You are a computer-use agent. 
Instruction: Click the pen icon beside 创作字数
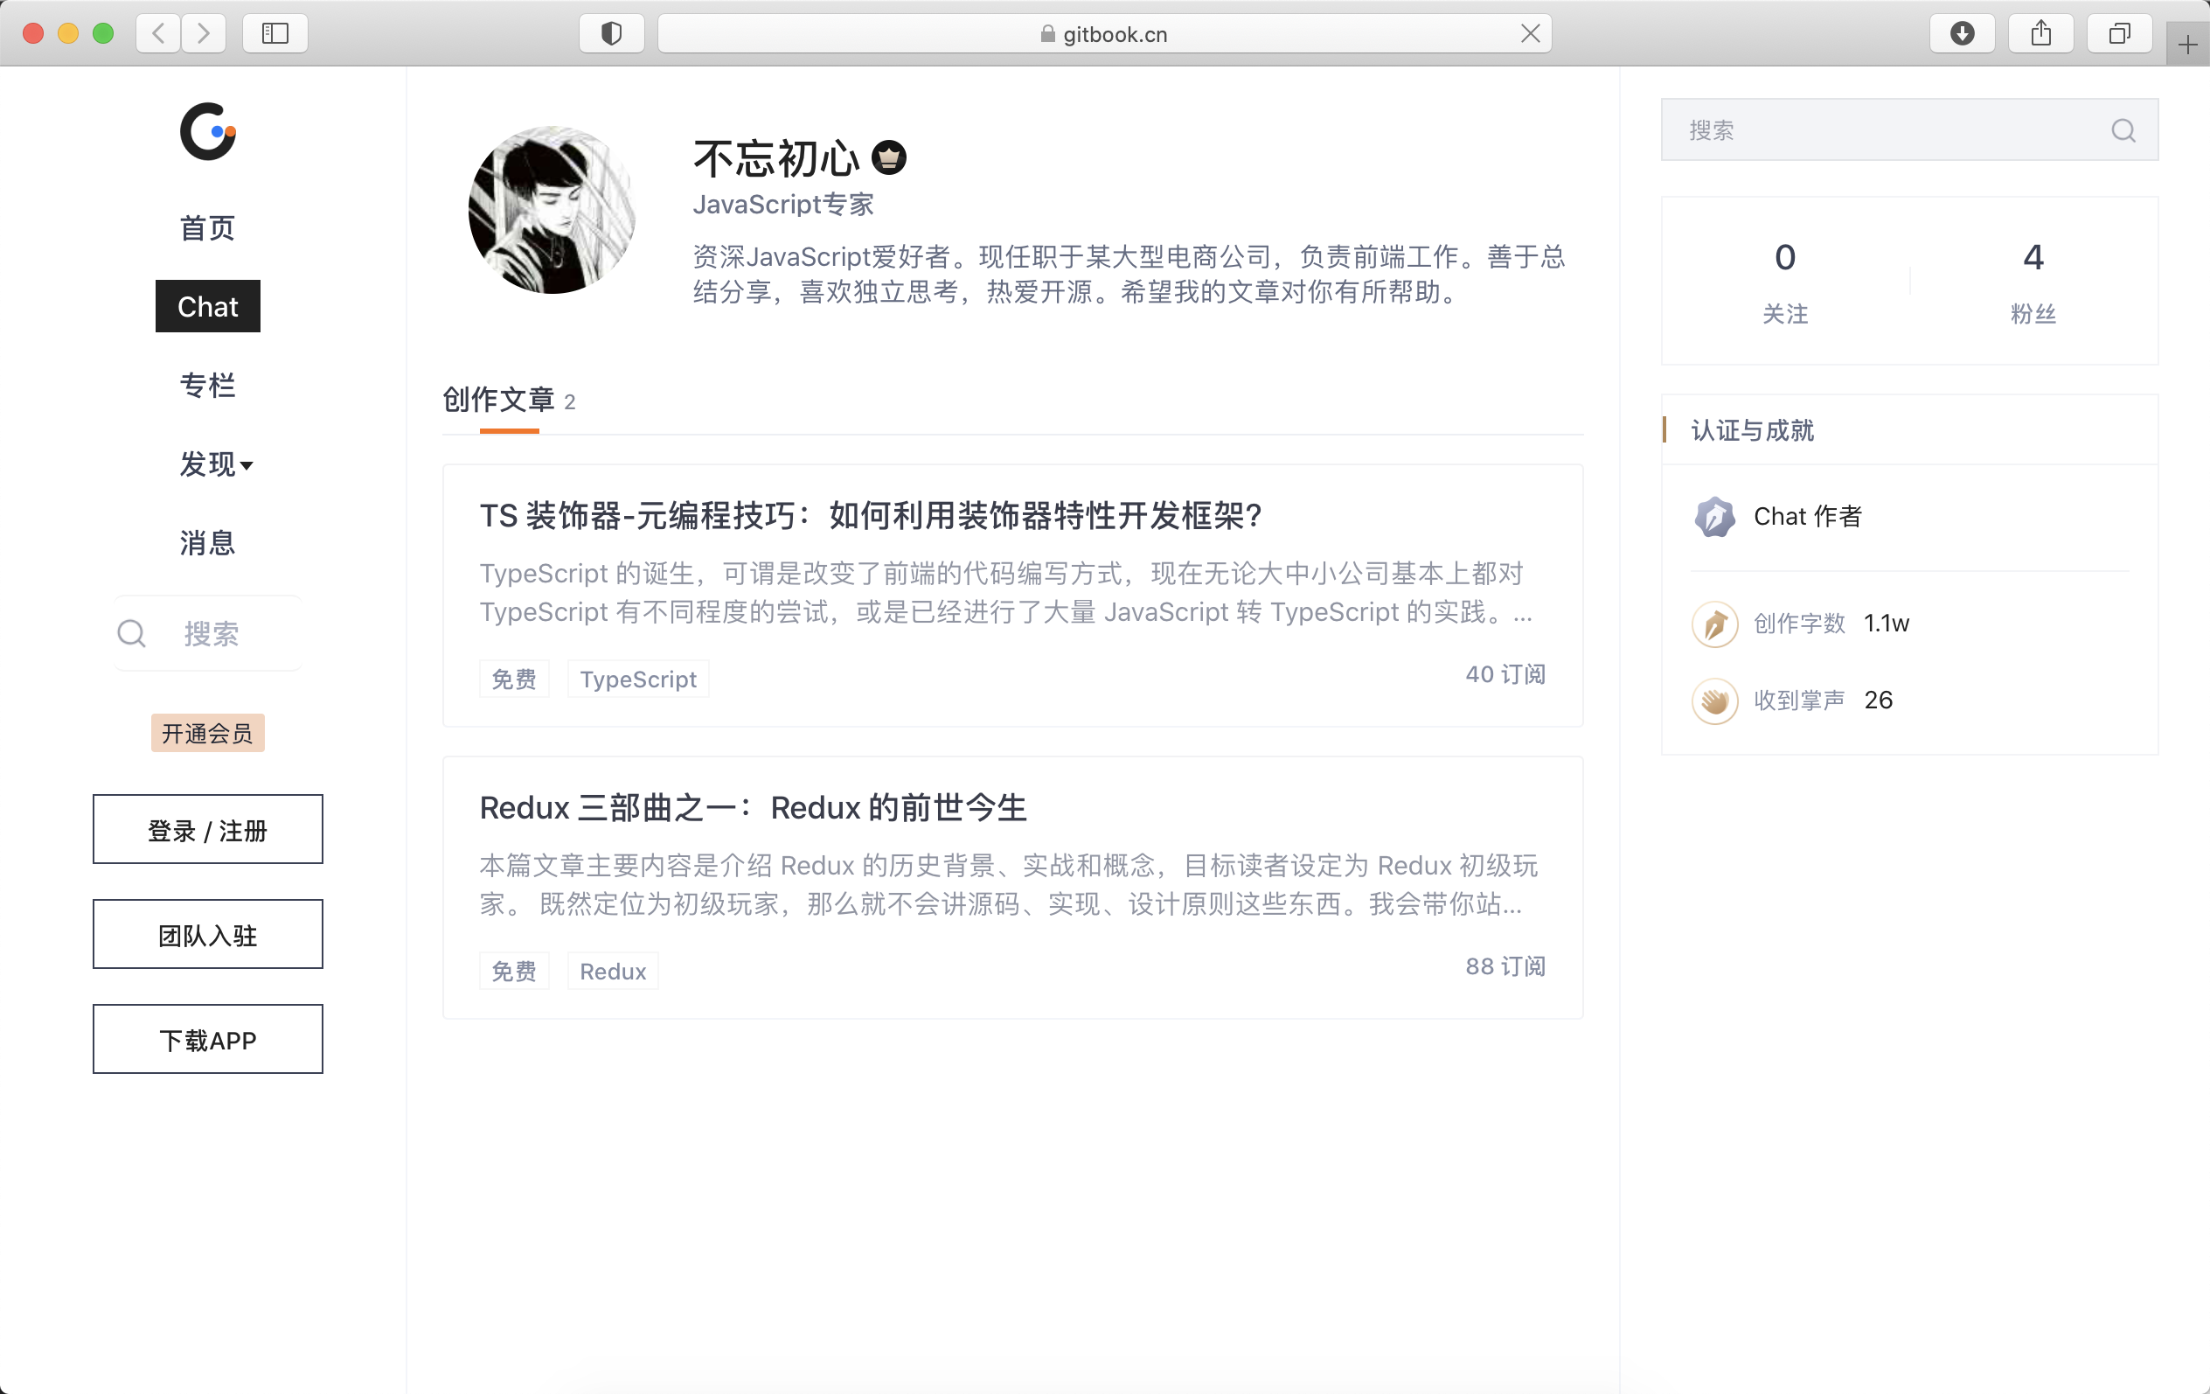pos(1714,624)
